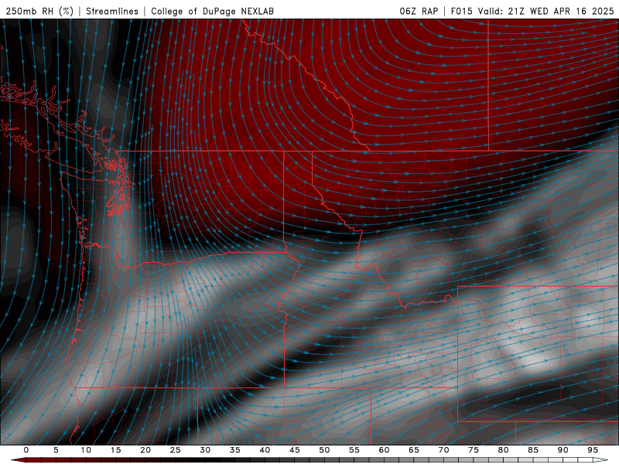Screen dimensions: 619x464
Task: Click the colorbar tick label "90"
Action: 563,450
